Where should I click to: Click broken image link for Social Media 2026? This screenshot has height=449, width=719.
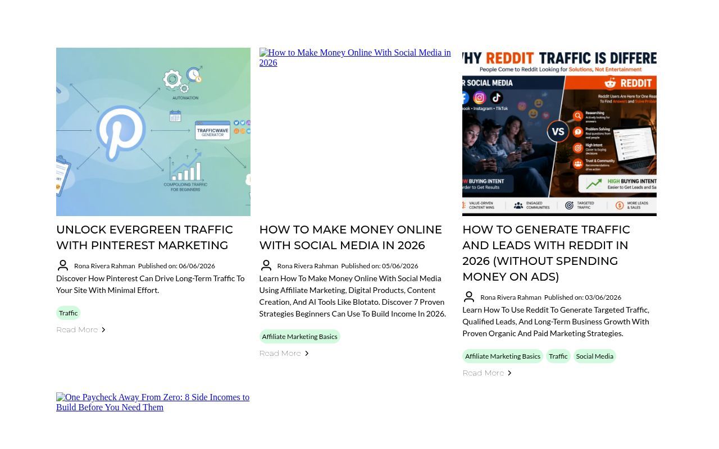click(x=355, y=57)
